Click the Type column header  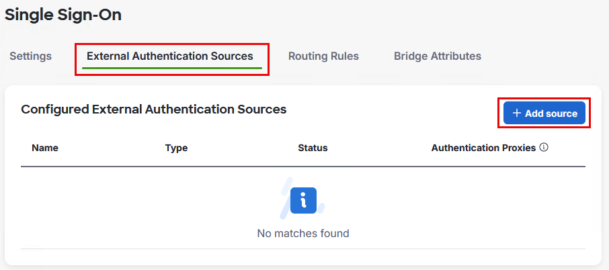[176, 148]
